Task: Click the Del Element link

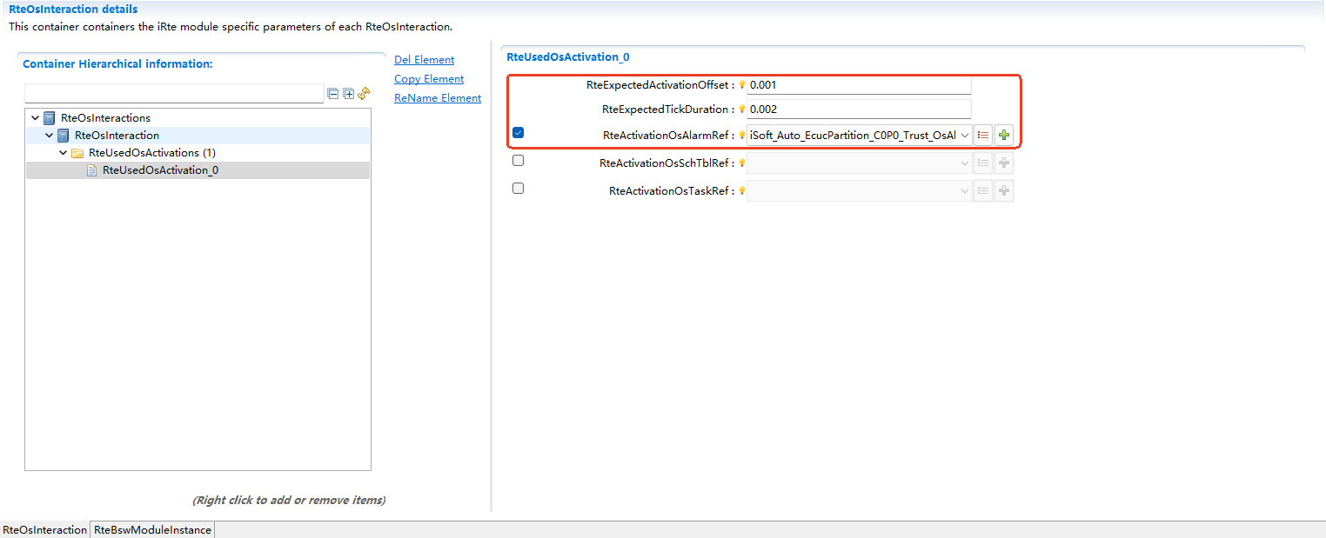Action: tap(424, 60)
